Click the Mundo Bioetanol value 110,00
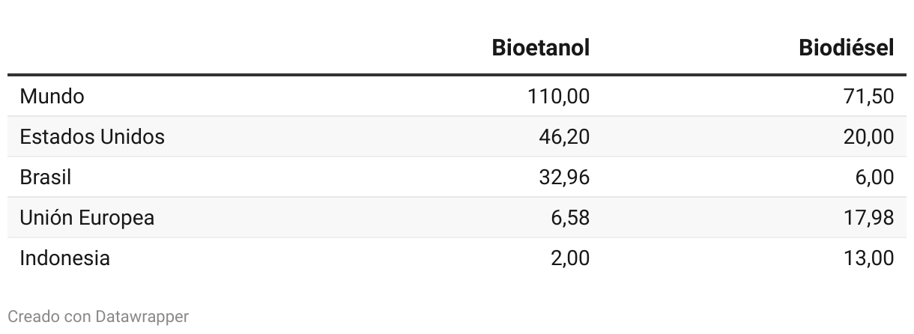Image resolution: width=914 pixels, height=334 pixels. [x=559, y=97]
